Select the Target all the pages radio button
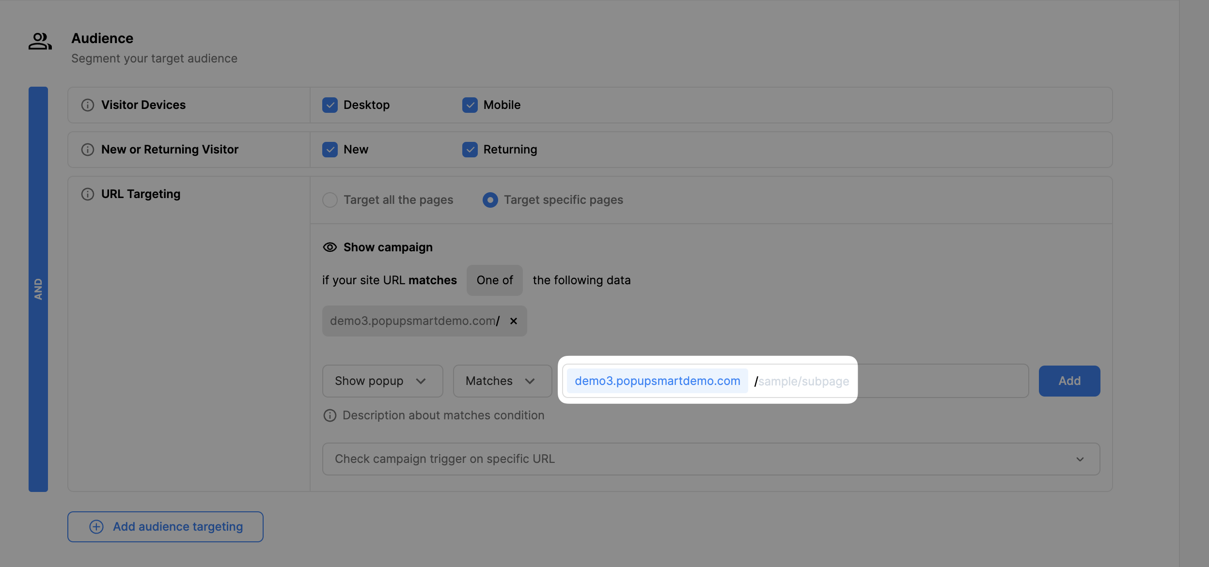This screenshot has height=567, width=1209. tap(330, 199)
